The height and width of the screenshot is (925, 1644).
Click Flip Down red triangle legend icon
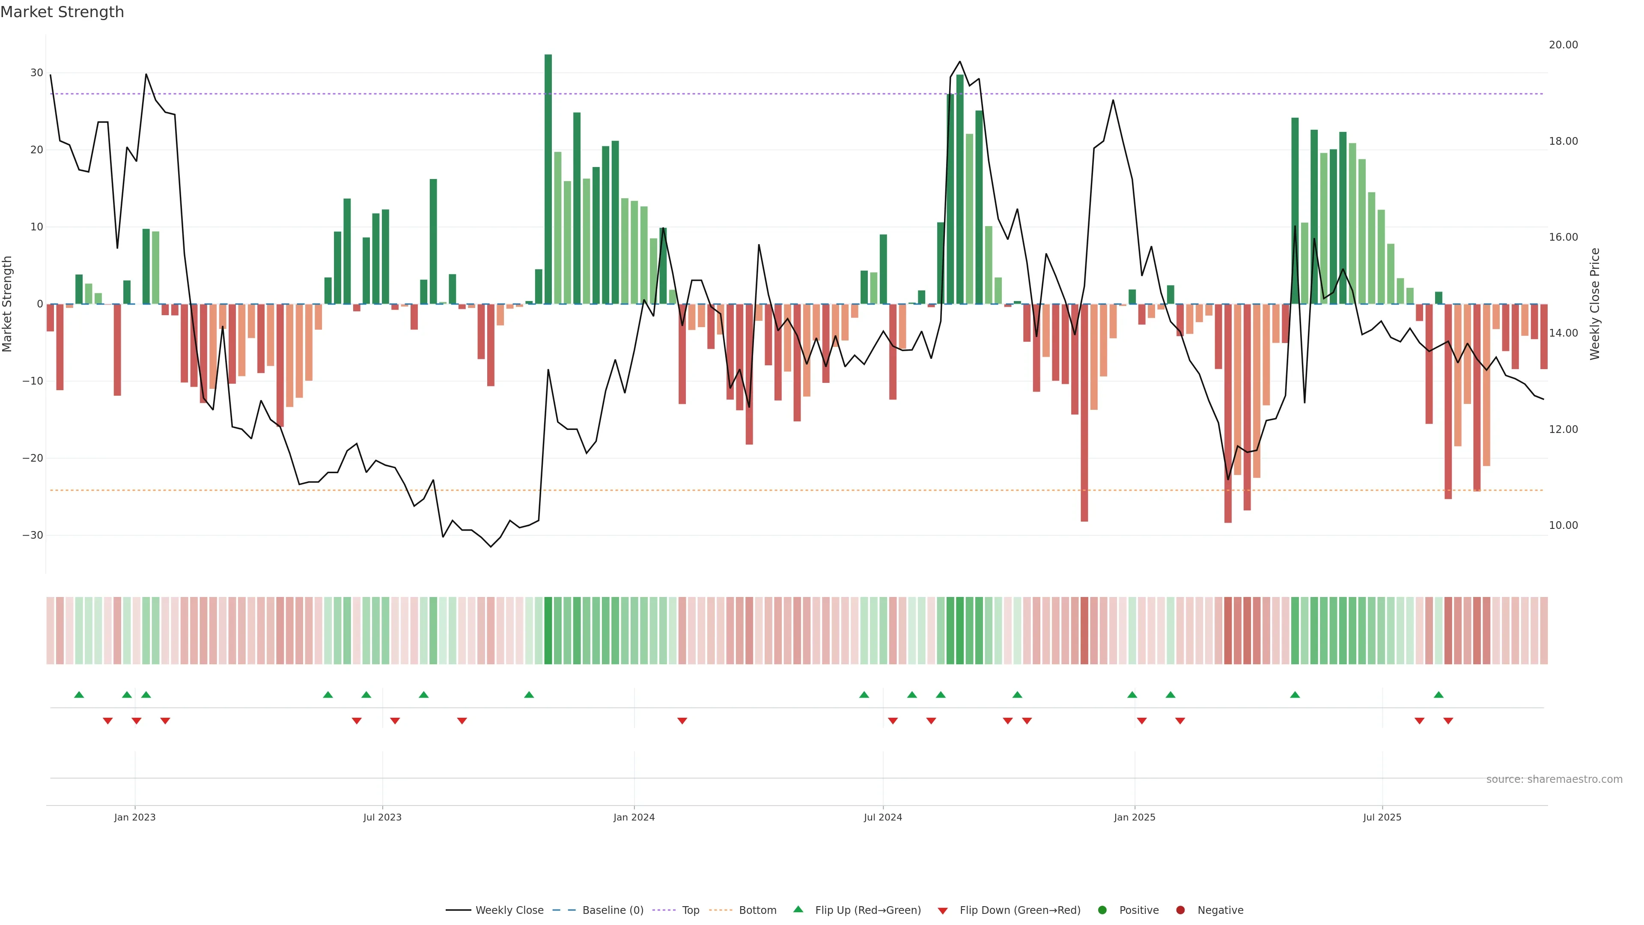point(943,911)
